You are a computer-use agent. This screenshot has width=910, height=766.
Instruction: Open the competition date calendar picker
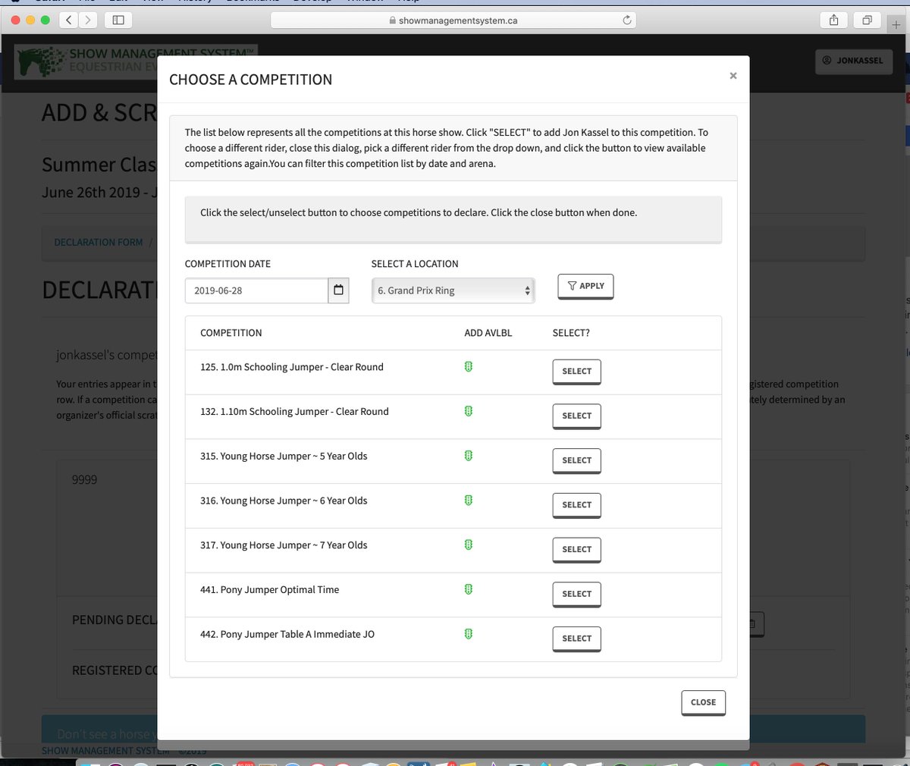pos(338,290)
